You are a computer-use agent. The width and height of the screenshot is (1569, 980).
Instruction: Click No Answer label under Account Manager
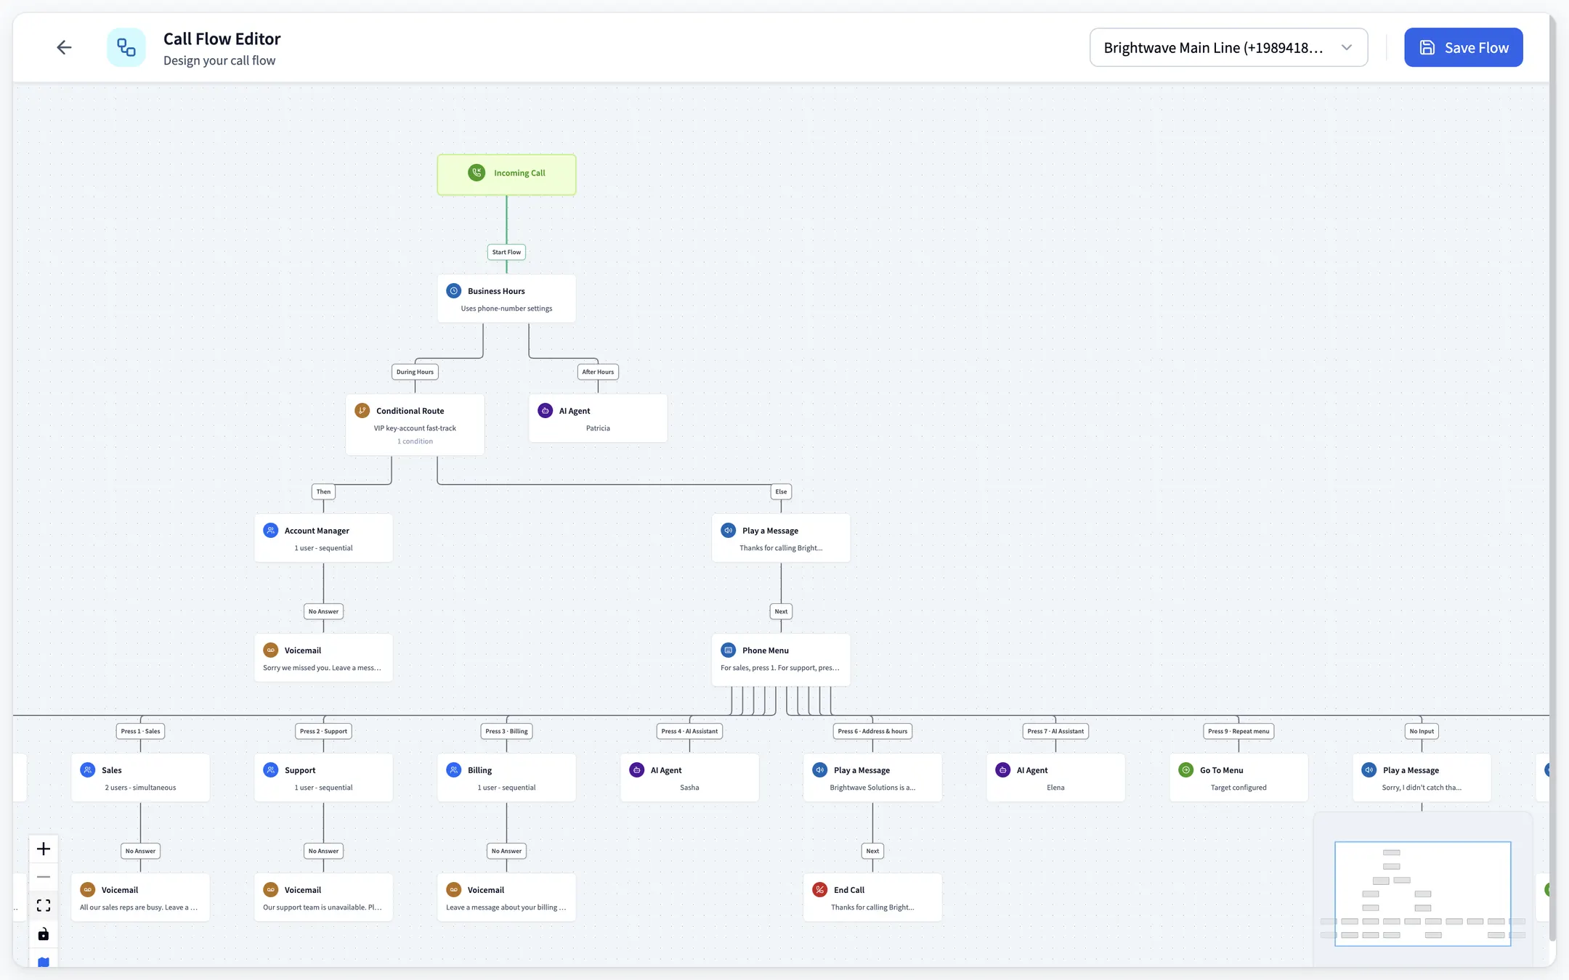pyautogui.click(x=323, y=612)
